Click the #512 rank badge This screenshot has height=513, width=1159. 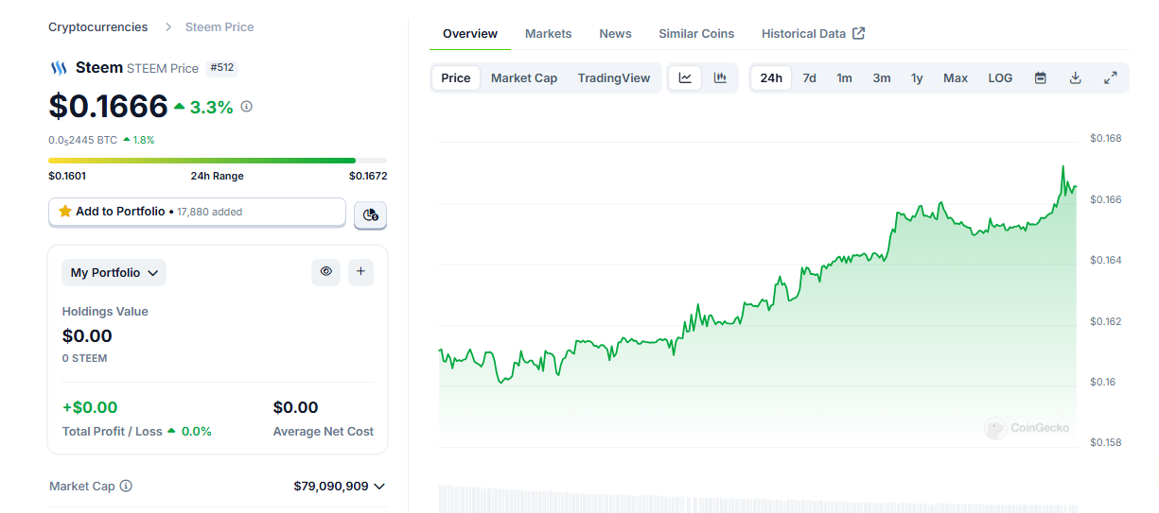point(221,68)
